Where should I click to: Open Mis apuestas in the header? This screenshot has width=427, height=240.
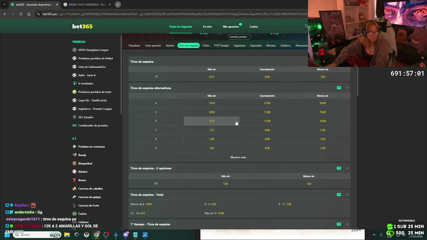click(x=231, y=26)
